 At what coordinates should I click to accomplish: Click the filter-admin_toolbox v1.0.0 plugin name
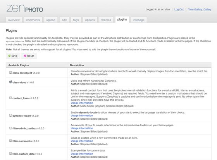(x=28, y=129)
